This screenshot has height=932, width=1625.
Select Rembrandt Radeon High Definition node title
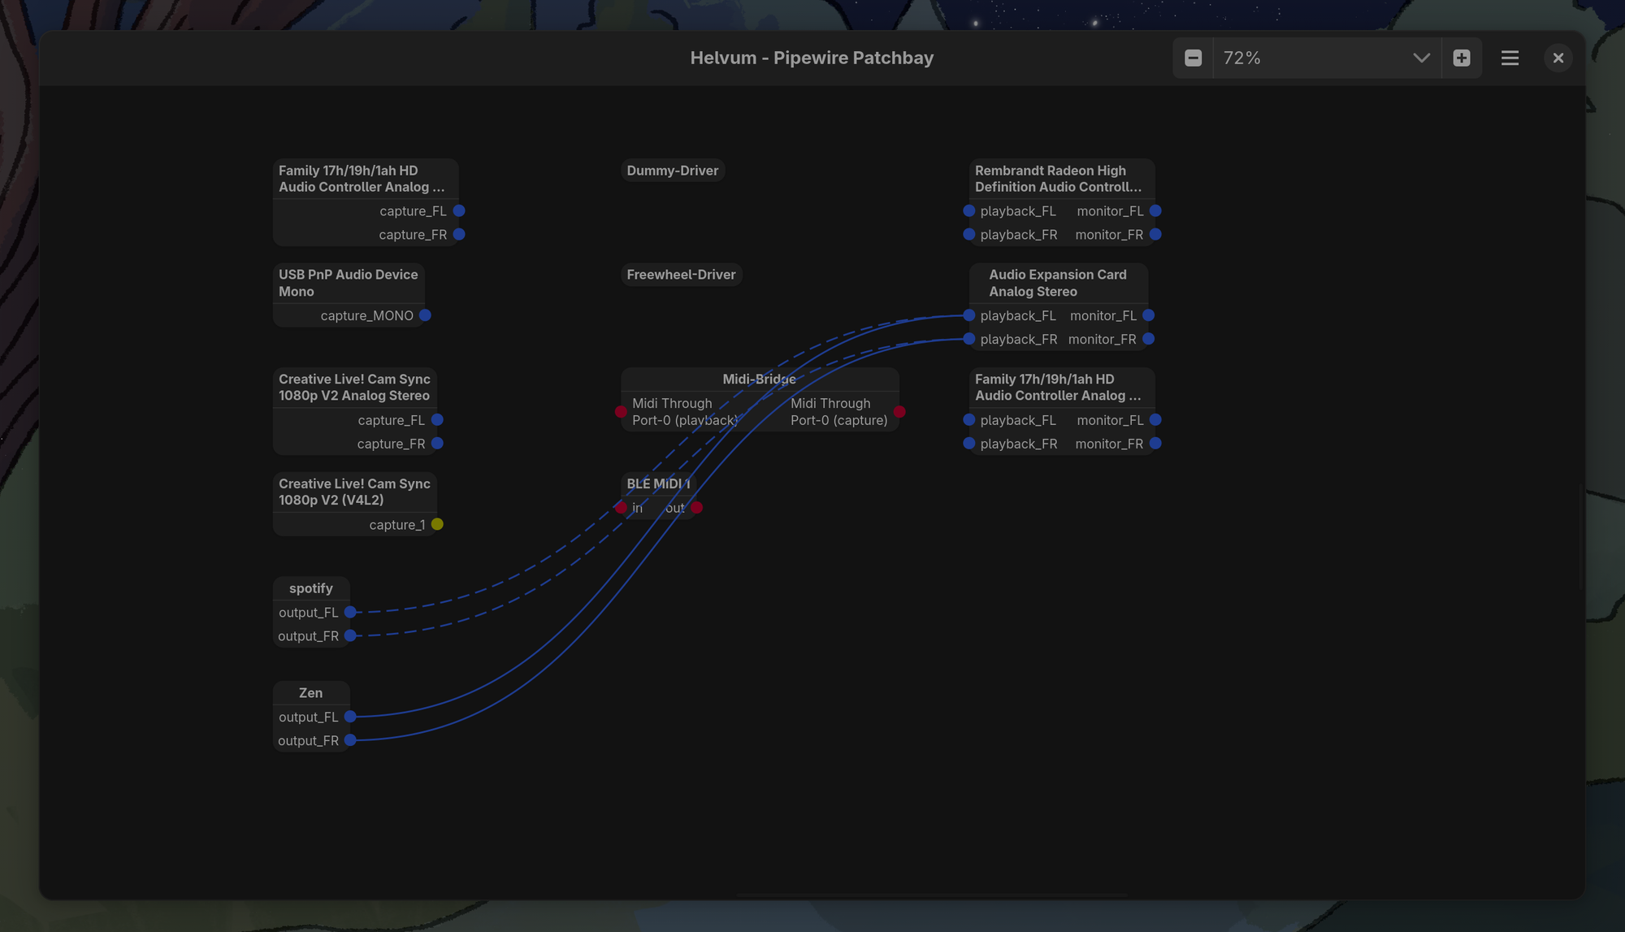point(1059,179)
